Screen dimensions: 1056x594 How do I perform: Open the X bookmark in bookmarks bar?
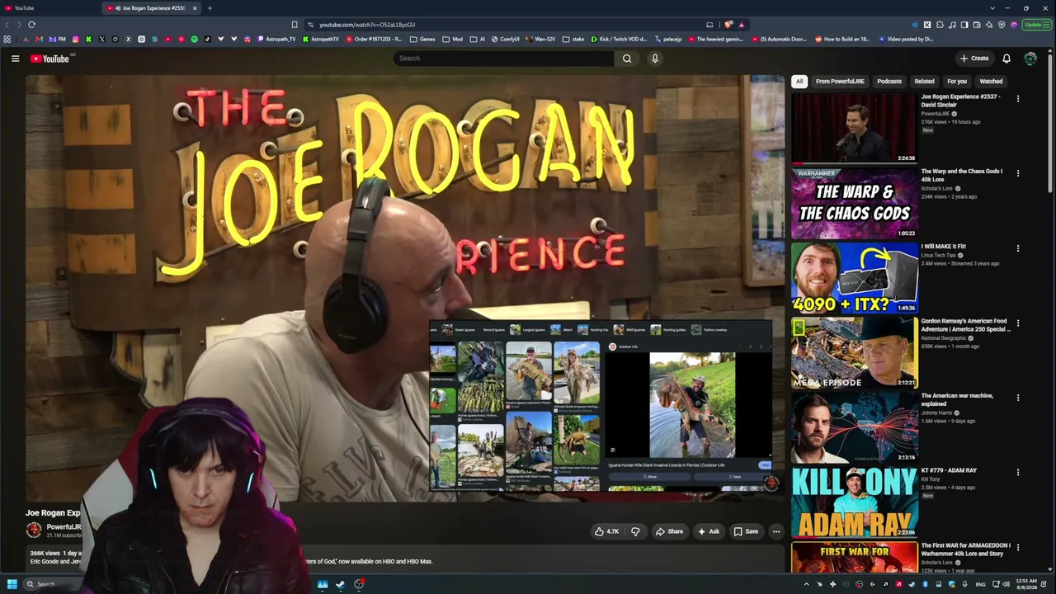(101, 39)
